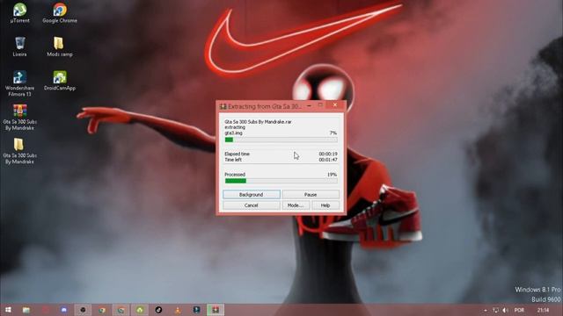The height and width of the screenshot is (316, 563).
Task: Open the µTorrent desktop shortcut
Action: coord(19,13)
